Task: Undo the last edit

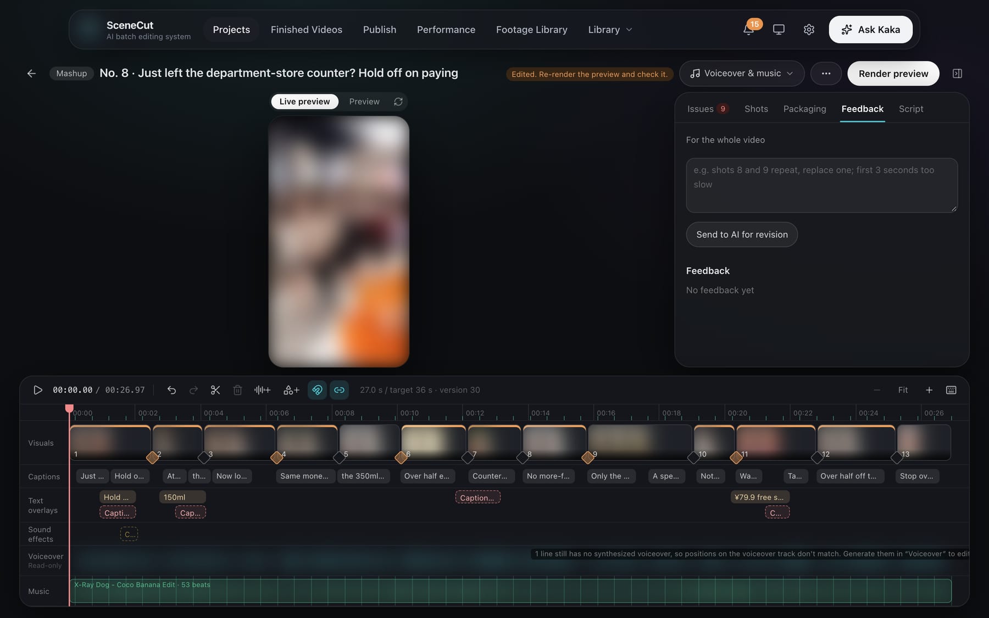Action: 171,390
